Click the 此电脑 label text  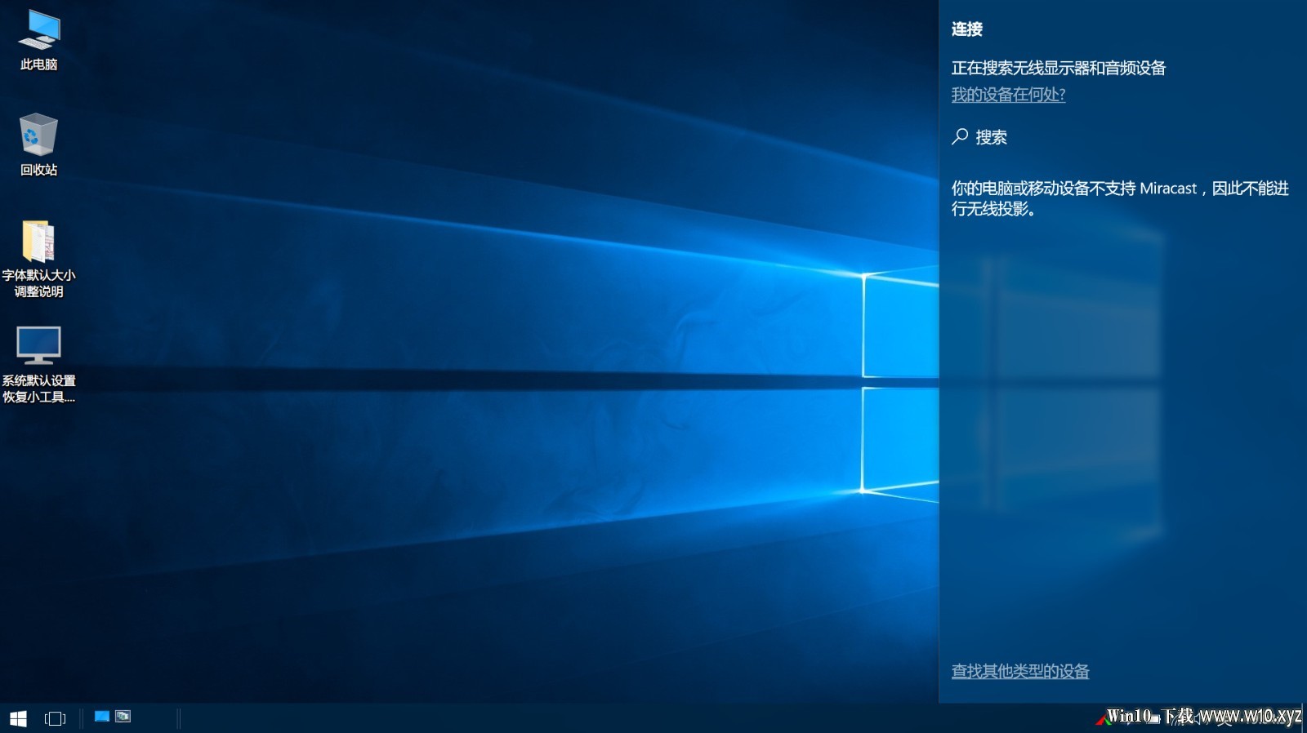point(38,64)
